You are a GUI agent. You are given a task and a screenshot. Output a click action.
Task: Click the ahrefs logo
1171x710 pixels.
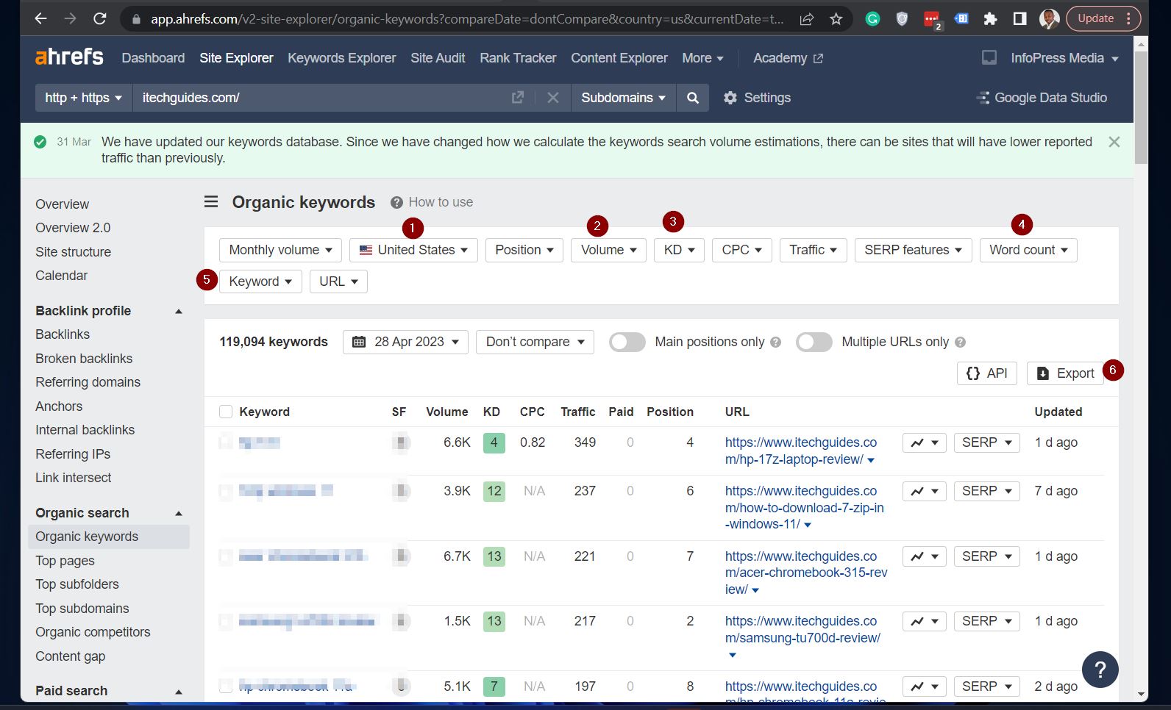(x=69, y=57)
